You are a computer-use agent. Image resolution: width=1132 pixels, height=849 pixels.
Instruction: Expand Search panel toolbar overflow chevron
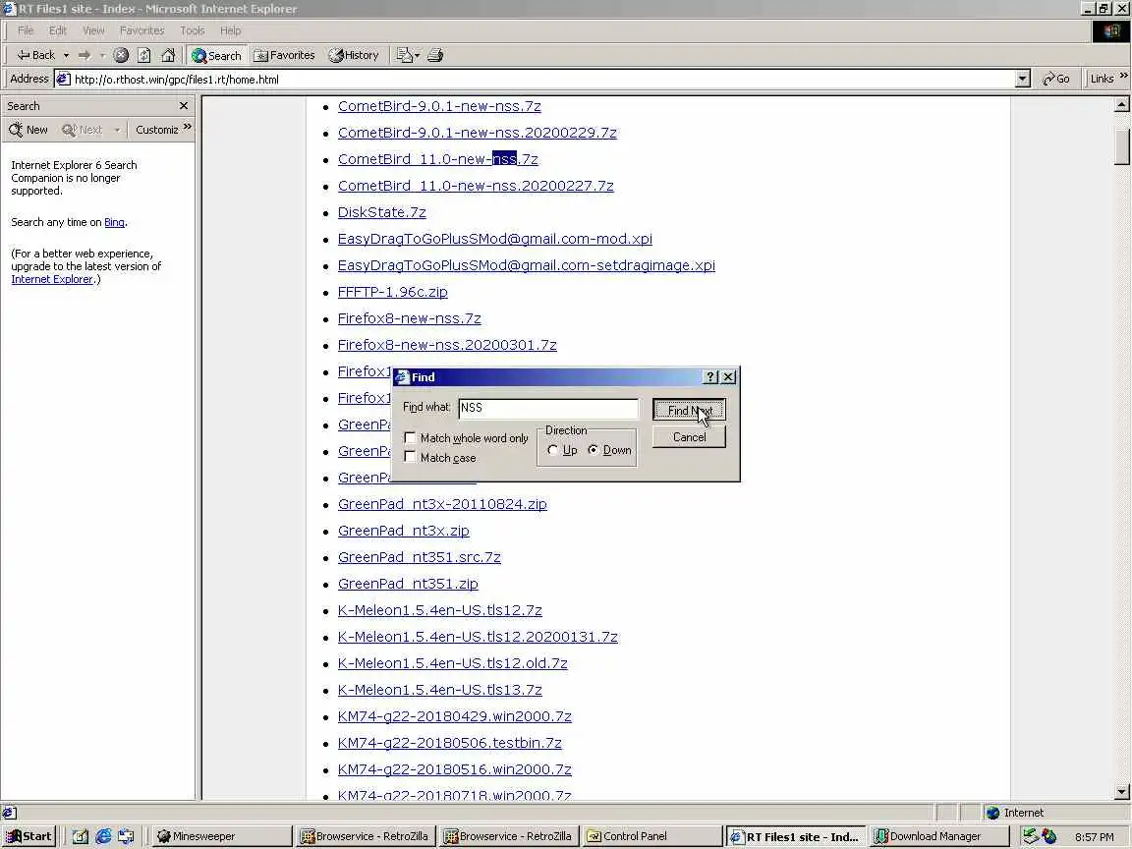click(188, 127)
